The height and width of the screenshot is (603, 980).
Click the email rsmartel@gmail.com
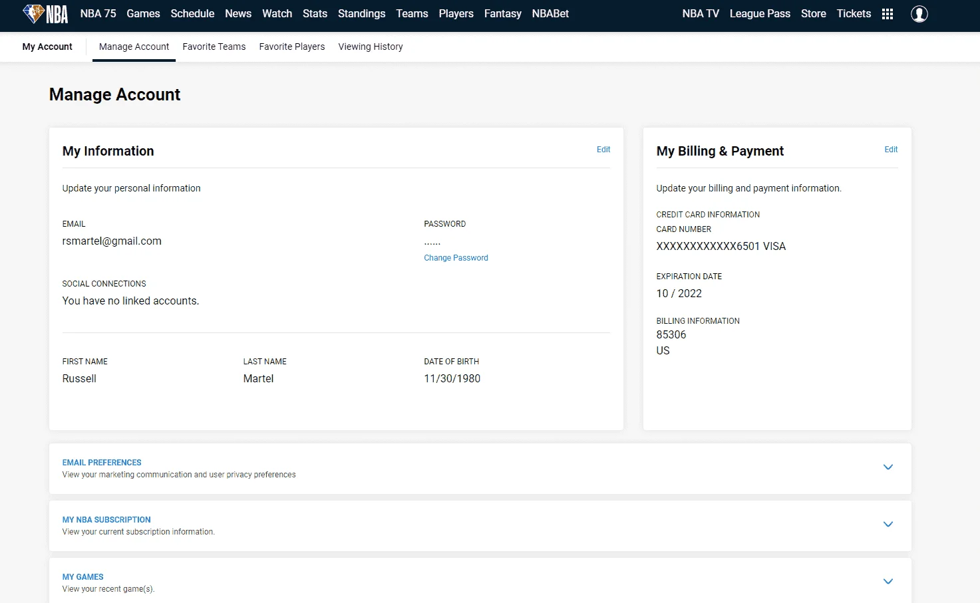112,241
